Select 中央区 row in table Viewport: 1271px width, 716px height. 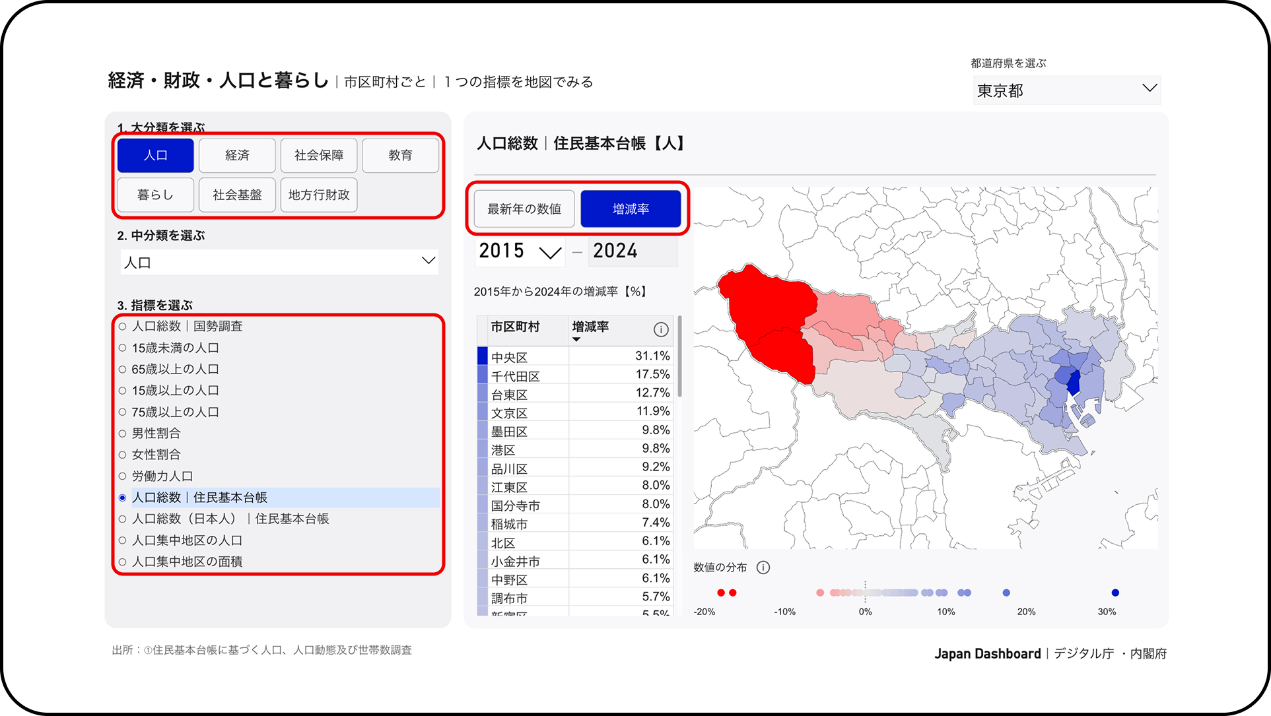[x=575, y=356]
